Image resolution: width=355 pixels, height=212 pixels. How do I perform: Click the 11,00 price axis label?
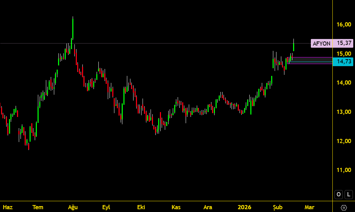tap(344, 170)
